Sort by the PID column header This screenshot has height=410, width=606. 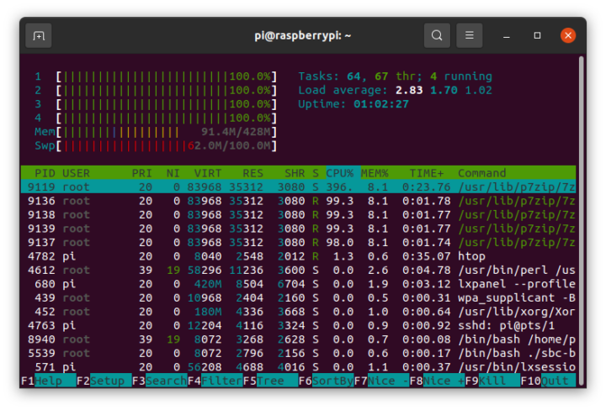click(45, 173)
